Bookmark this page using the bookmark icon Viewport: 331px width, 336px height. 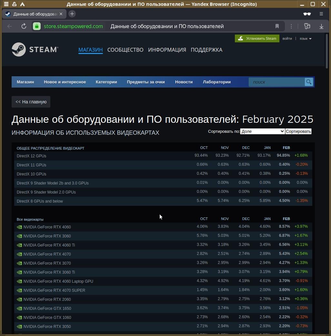pyautogui.click(x=277, y=26)
